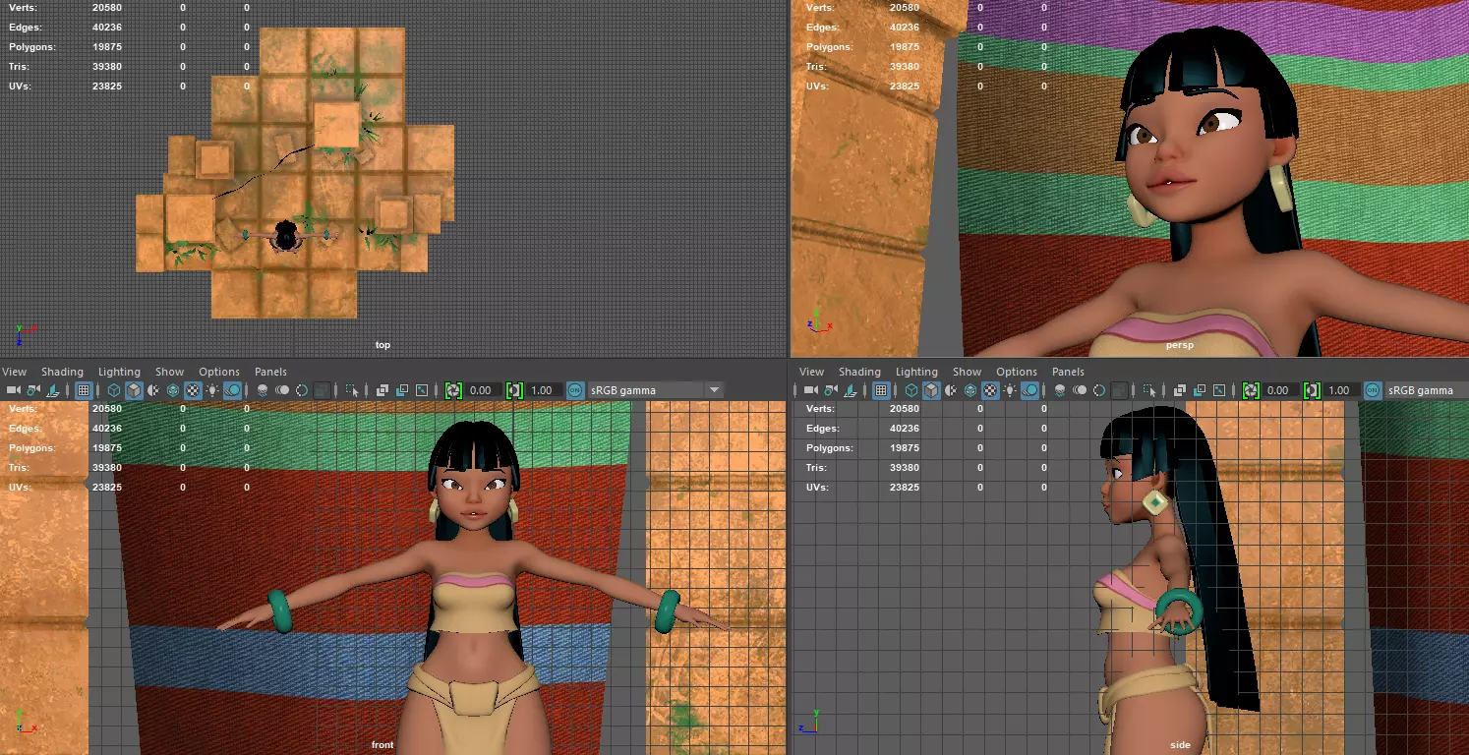Click the Exposure reset icon in front panel
The width and height of the screenshot is (1469, 755).
click(x=453, y=390)
